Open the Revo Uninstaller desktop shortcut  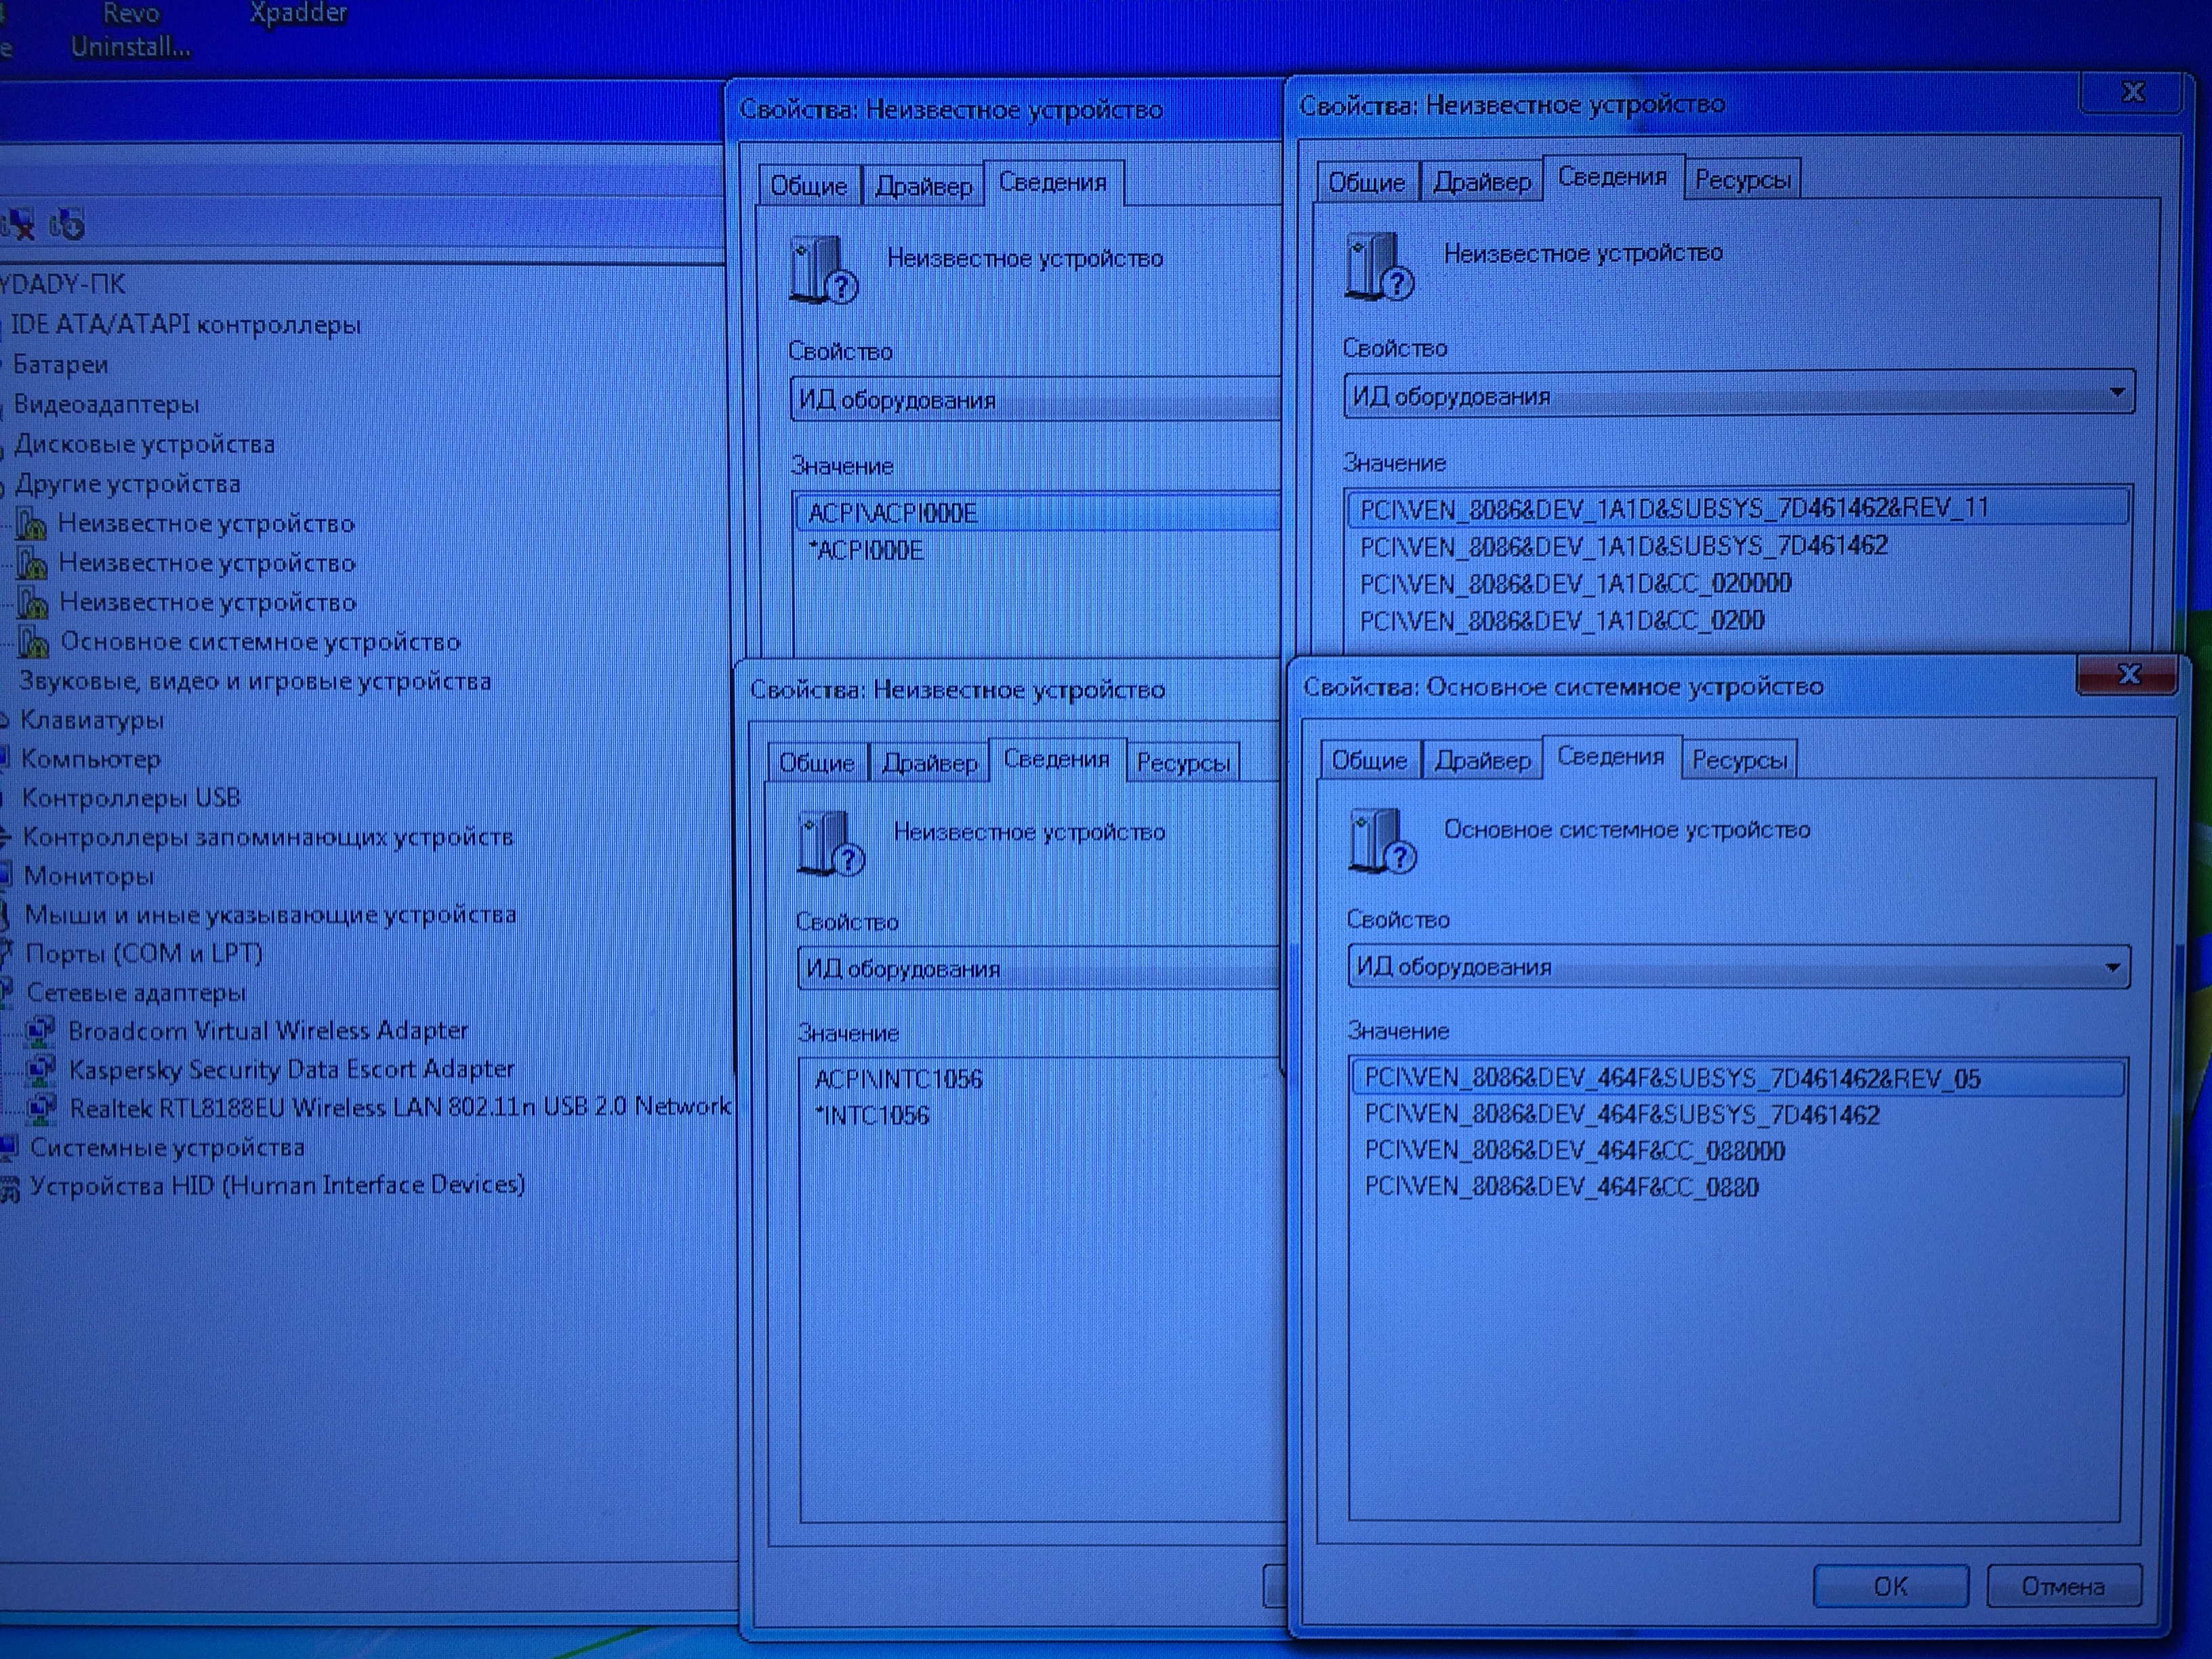[x=130, y=30]
